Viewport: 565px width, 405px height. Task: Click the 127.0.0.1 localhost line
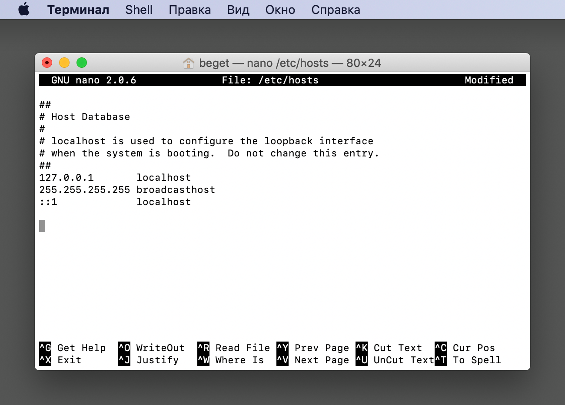(115, 178)
